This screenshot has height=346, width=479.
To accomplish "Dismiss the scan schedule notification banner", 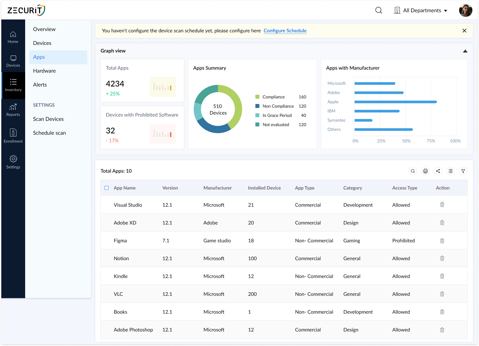I will [464, 30].
